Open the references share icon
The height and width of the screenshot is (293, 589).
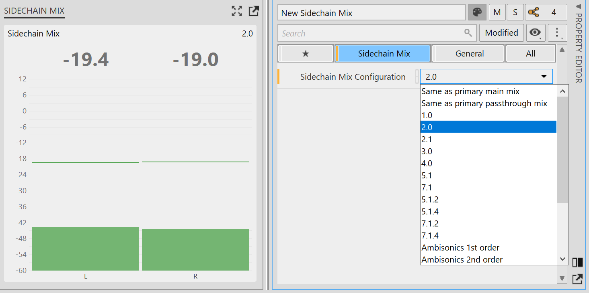click(534, 12)
